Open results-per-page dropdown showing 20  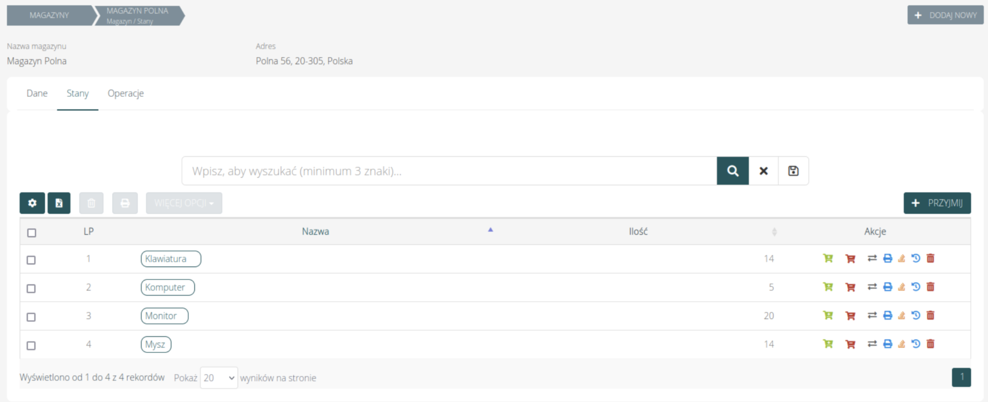point(219,378)
